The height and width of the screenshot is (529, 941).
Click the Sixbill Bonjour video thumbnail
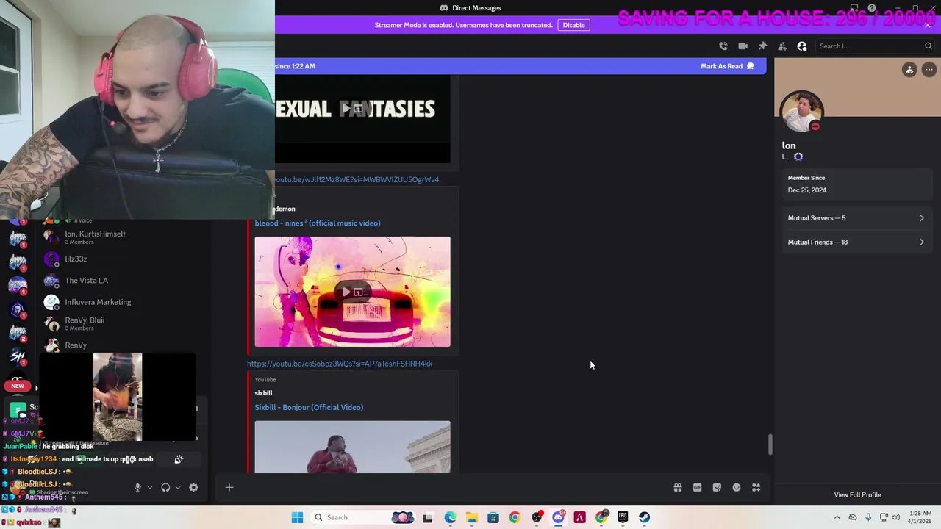(x=353, y=447)
